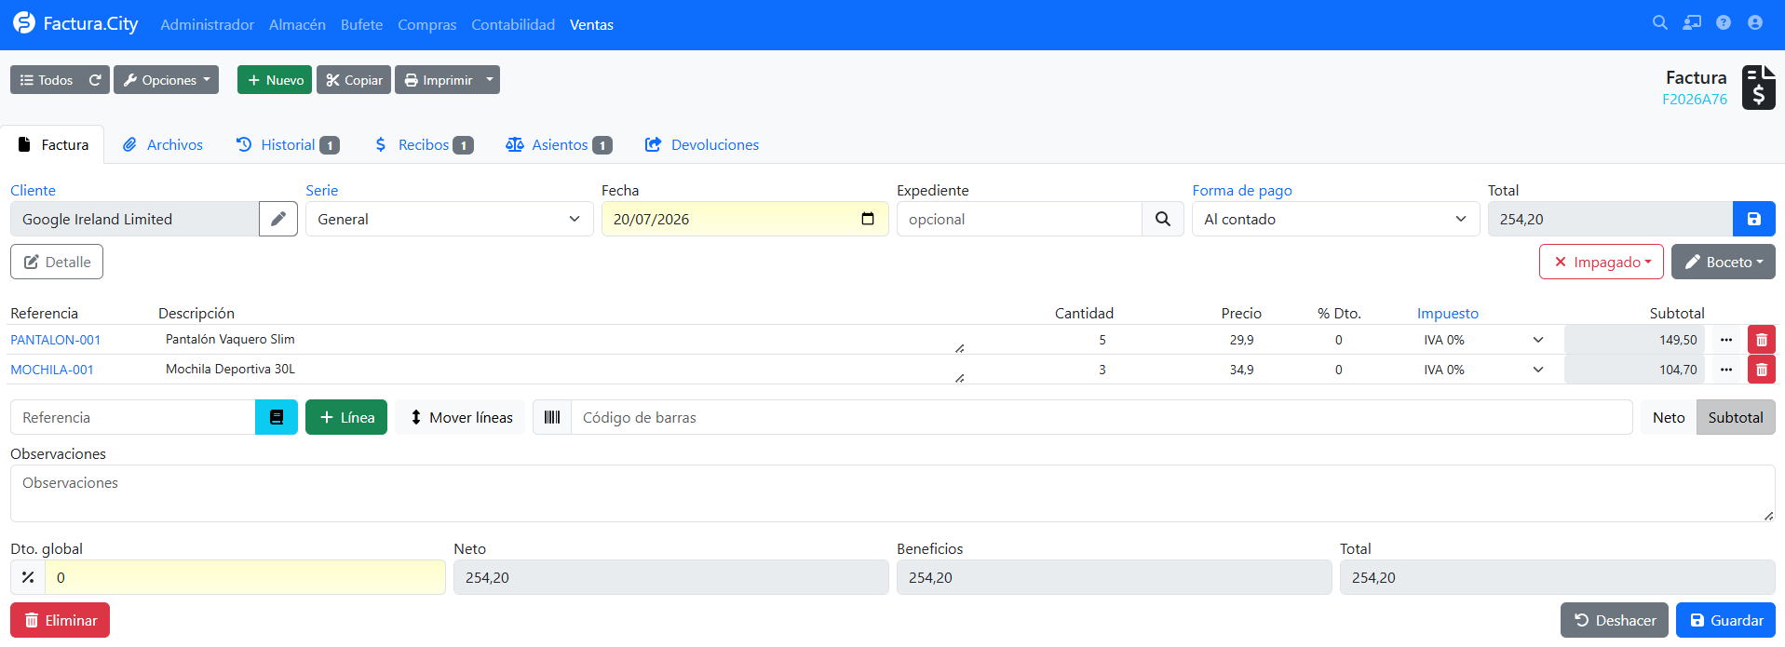This screenshot has width=1785, height=647.
Task: Click the search magnifier icon in top bar
Action: [1659, 22]
